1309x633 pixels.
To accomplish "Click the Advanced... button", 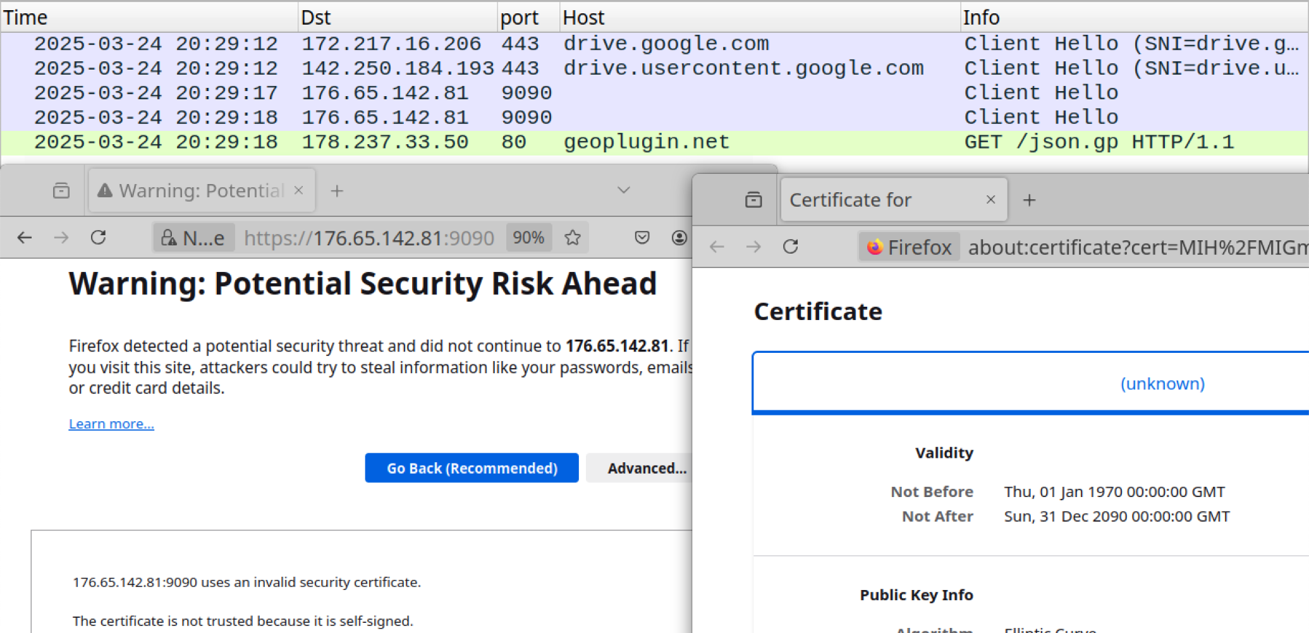I will pos(640,468).
